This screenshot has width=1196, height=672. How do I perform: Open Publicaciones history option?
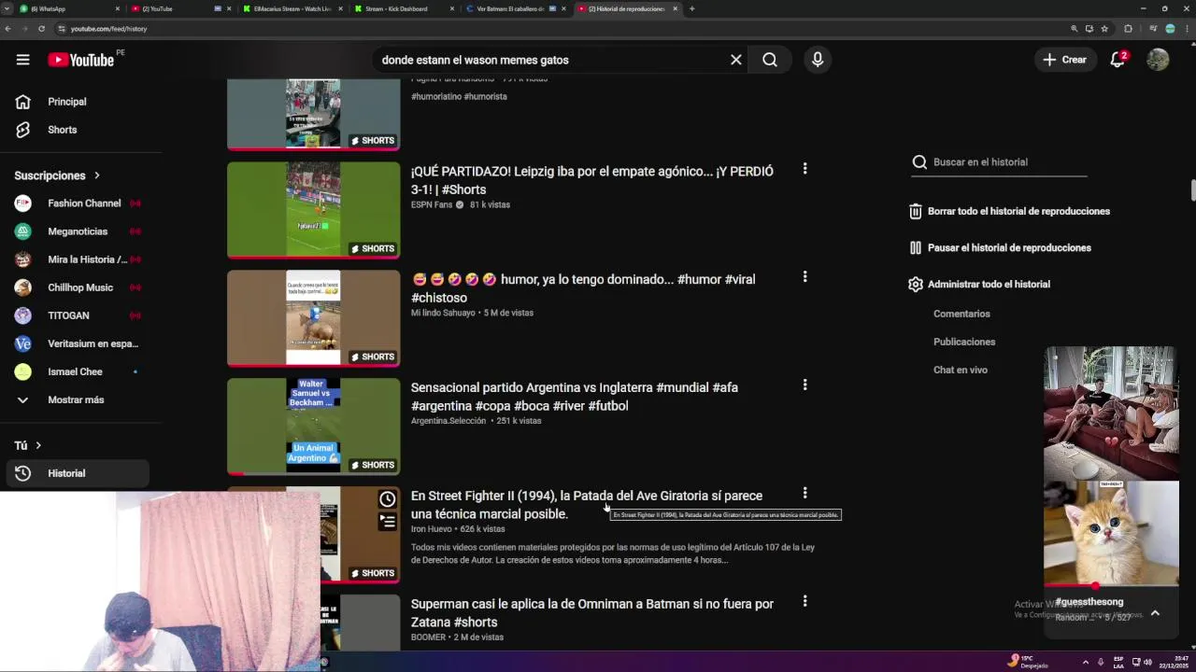(x=964, y=342)
